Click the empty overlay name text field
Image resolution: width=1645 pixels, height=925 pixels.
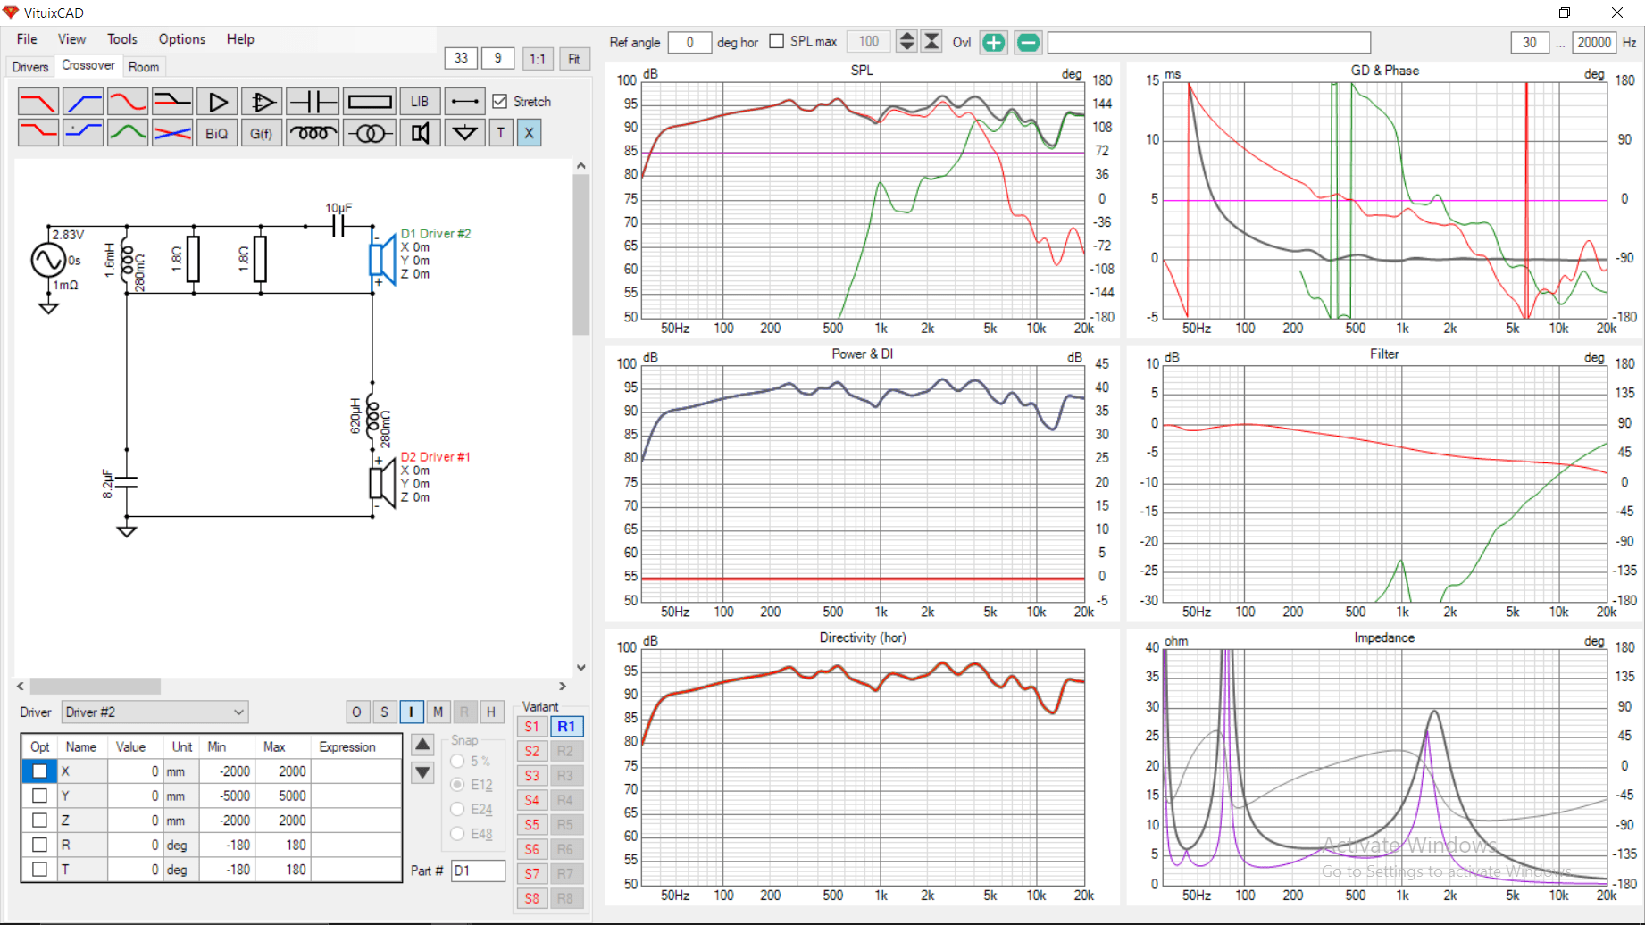[x=1208, y=42]
